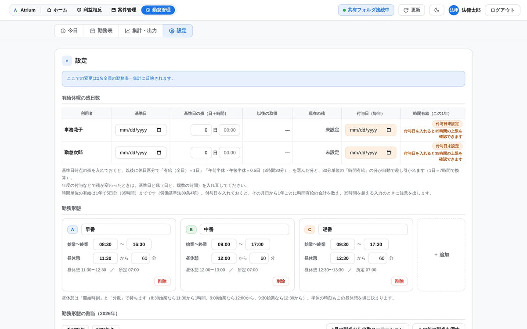Screen dimensions: 527x329
Task: Click the 勤怠次郎 name cell
Action: coord(87,153)
